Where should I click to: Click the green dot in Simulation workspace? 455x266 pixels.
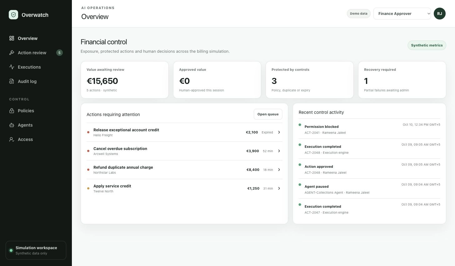(x=11, y=250)
